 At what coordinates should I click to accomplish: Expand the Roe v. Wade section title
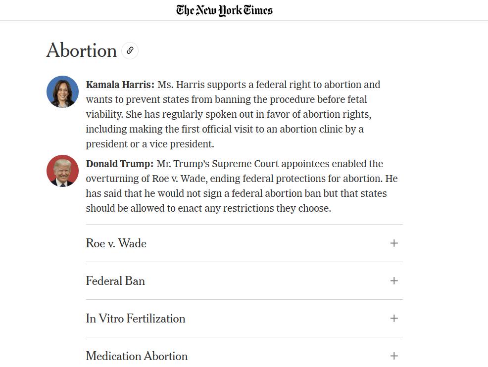tap(116, 243)
